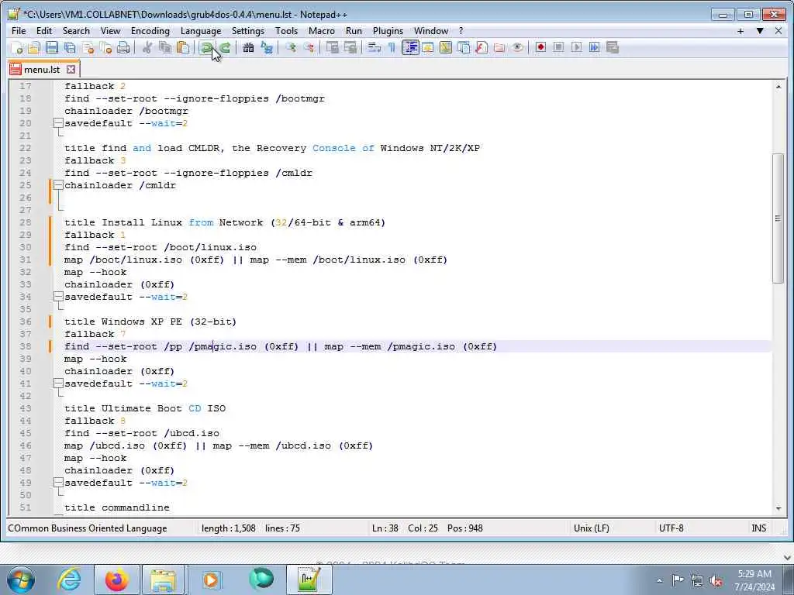
Task: Click the Redo toolbar icon
Action: [225, 47]
